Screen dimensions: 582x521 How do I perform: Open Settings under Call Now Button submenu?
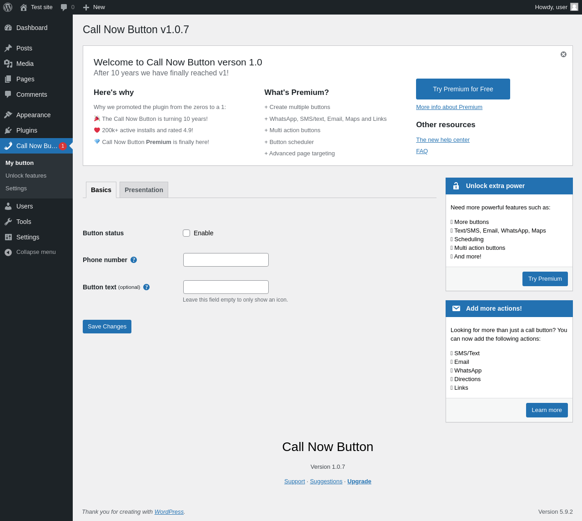click(16, 189)
